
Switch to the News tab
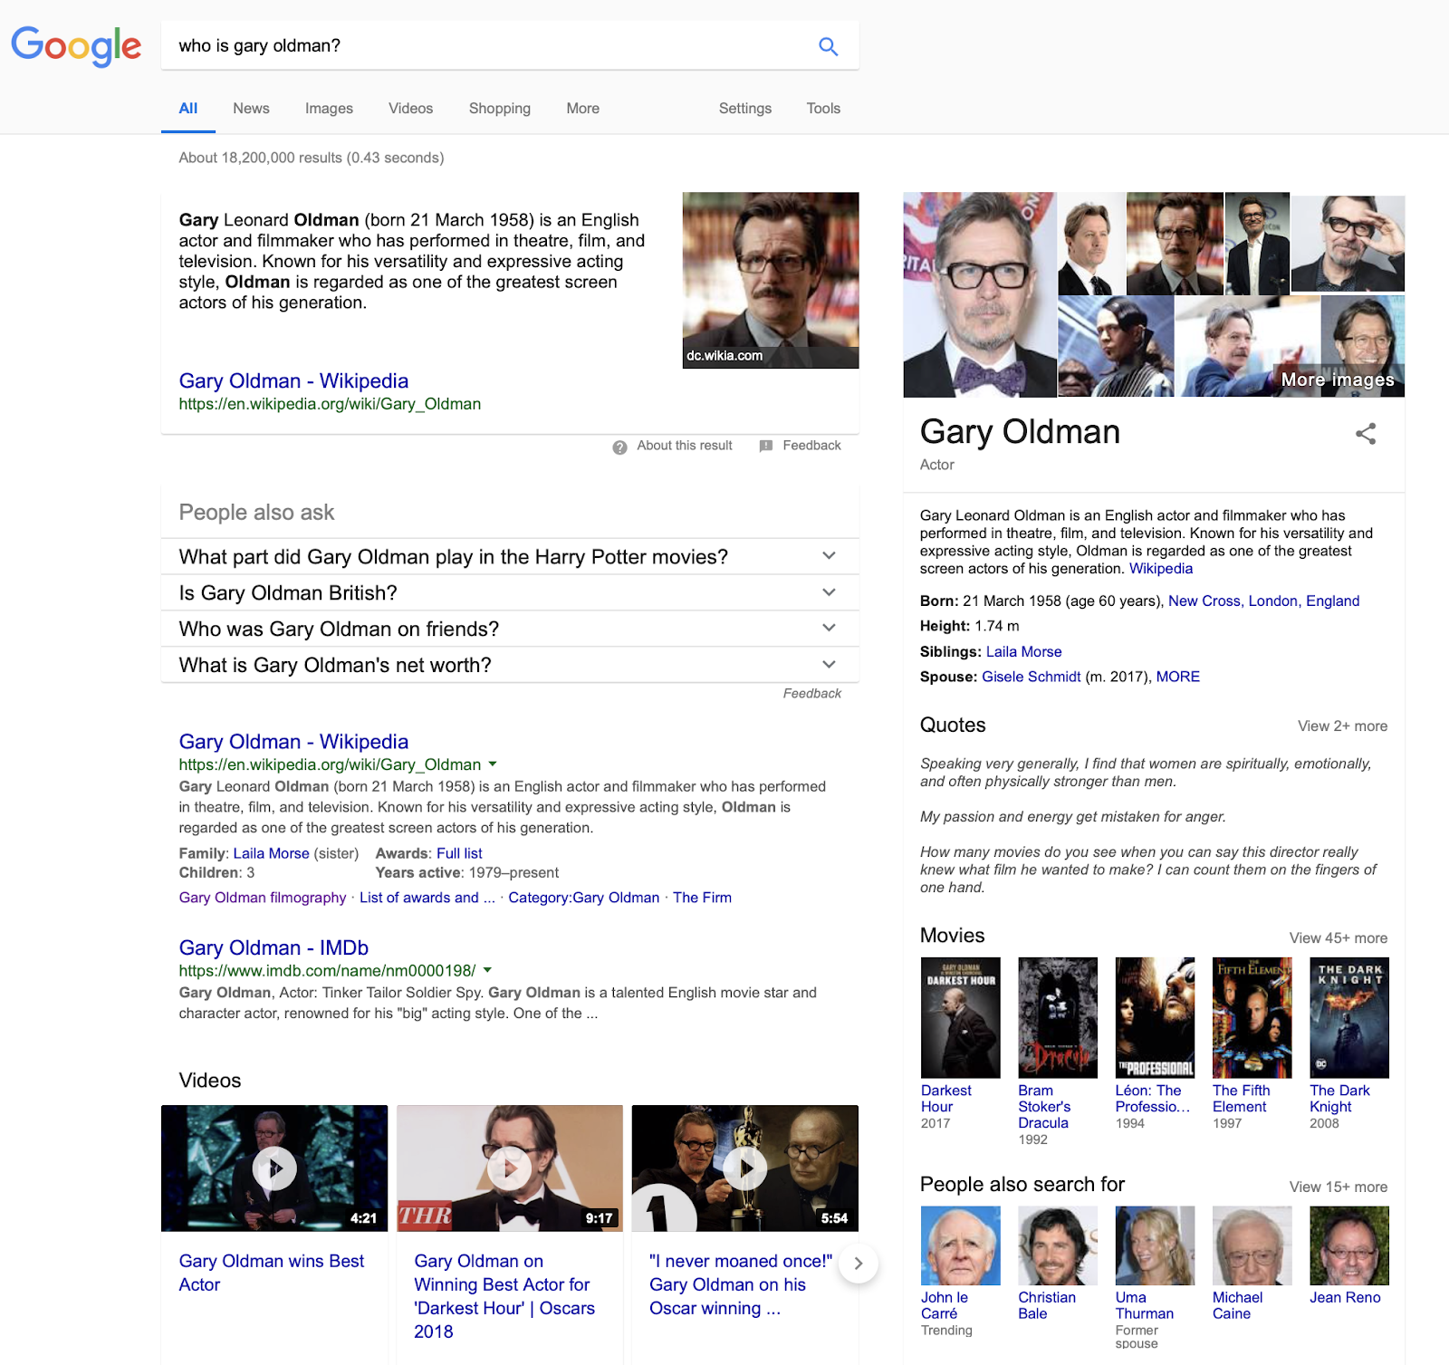pyautogui.click(x=251, y=109)
